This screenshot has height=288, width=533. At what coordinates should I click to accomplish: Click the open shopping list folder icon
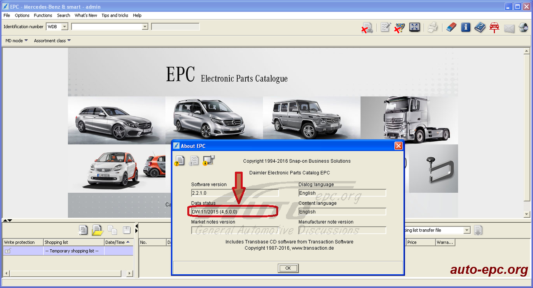click(97, 230)
